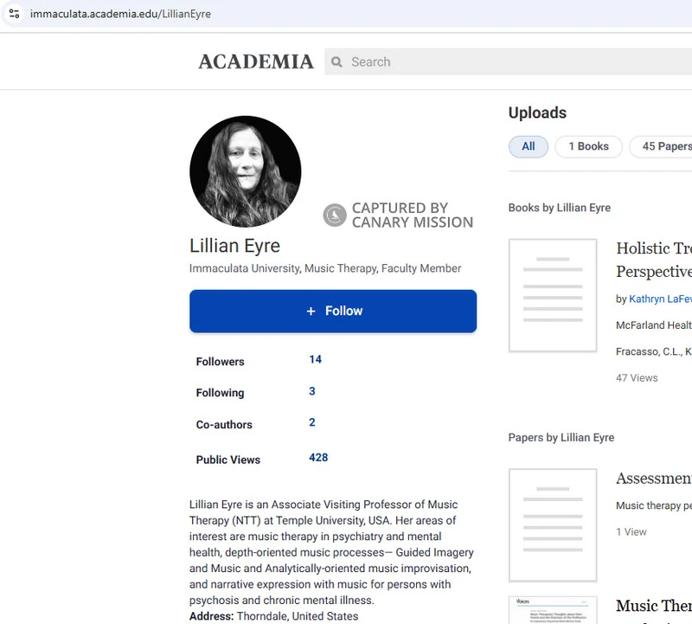This screenshot has height=624, width=692.
Task: Open the Assessment paper thumbnail
Action: pos(553,525)
